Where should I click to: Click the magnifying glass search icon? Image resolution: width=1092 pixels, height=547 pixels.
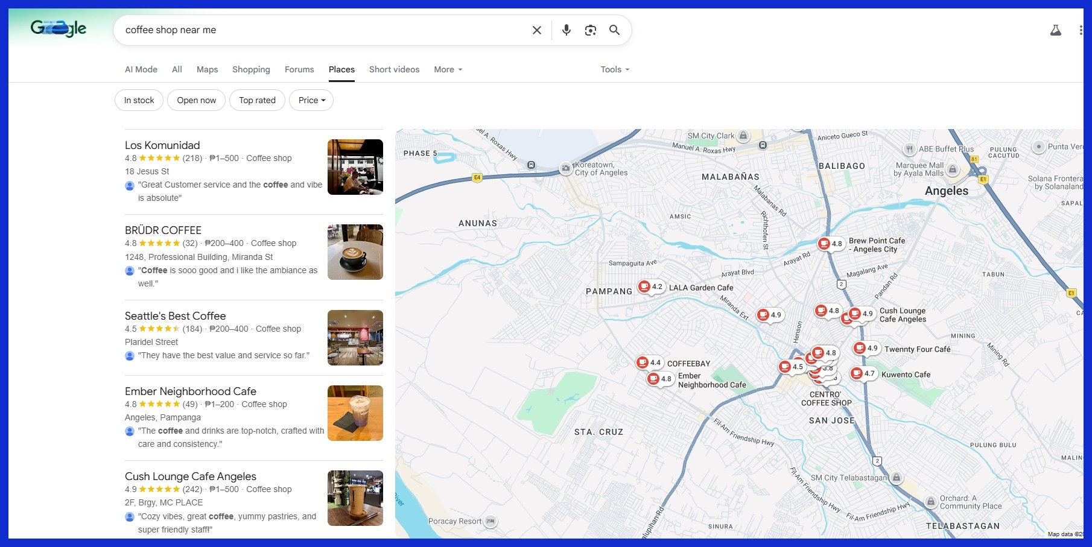615,30
